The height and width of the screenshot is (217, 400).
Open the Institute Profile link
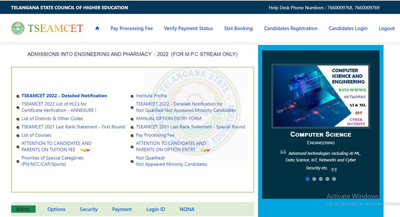pyautogui.click(x=151, y=95)
